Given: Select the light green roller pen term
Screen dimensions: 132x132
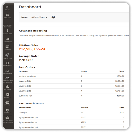Looking at the screenshot, I should click(x=29, y=117).
